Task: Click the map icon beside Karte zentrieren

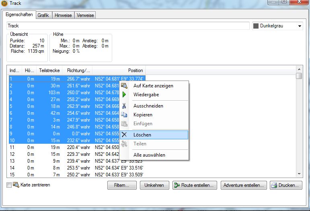Action: click(x=16, y=185)
